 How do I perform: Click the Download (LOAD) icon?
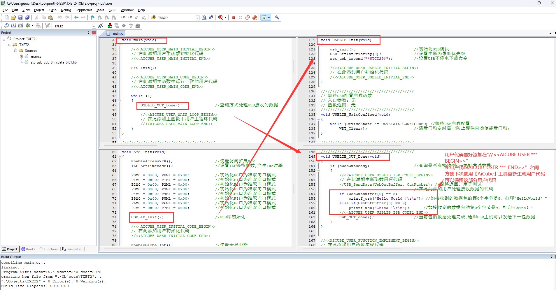click(x=48, y=26)
